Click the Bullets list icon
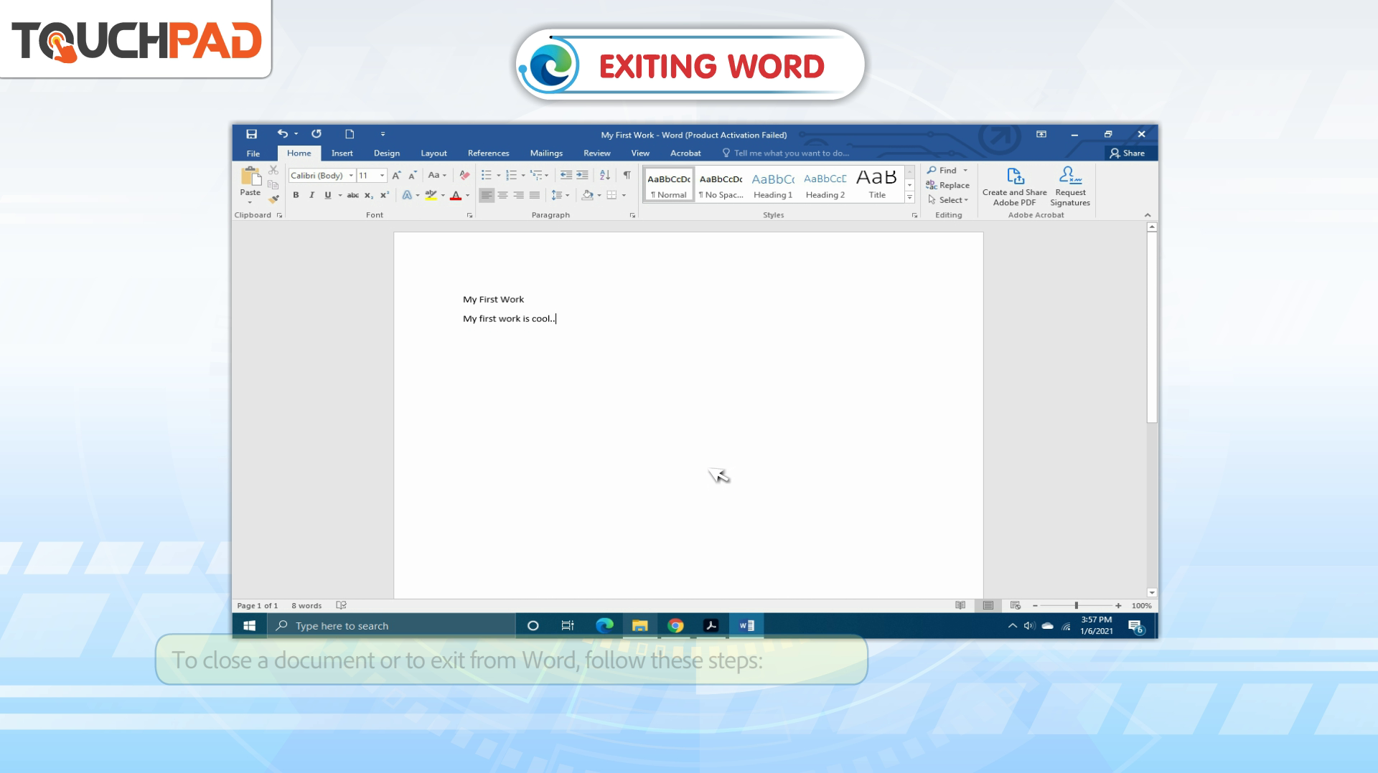 click(x=486, y=176)
